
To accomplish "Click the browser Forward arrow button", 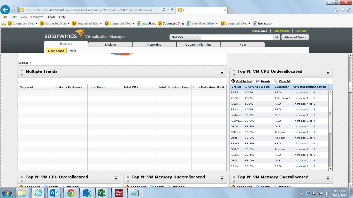I will coord(14,10).
